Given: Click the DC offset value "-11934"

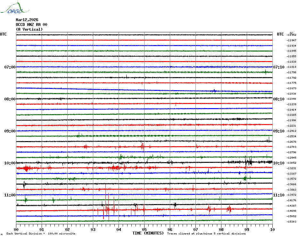Looking at the screenshot, I should tap(292, 46).
